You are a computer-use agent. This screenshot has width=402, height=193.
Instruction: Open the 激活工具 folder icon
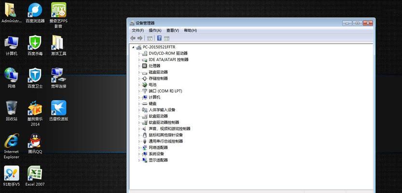(58, 46)
